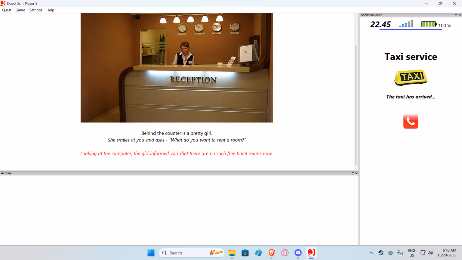Tap the red phone call button
The height and width of the screenshot is (260, 462).
411,121
